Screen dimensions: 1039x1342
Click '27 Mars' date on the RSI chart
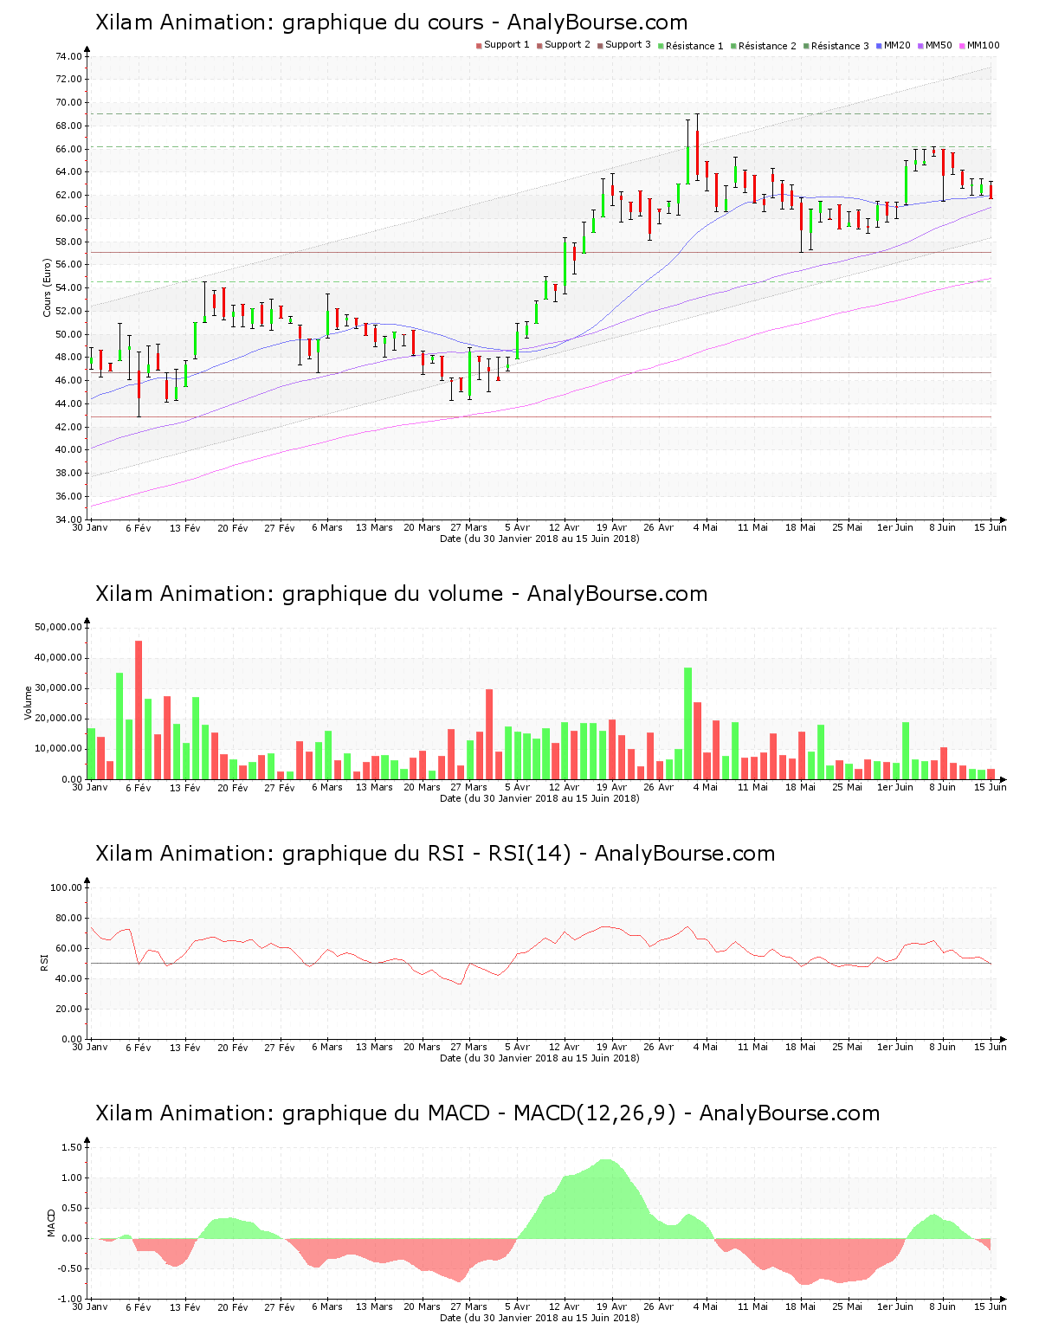469,1047
